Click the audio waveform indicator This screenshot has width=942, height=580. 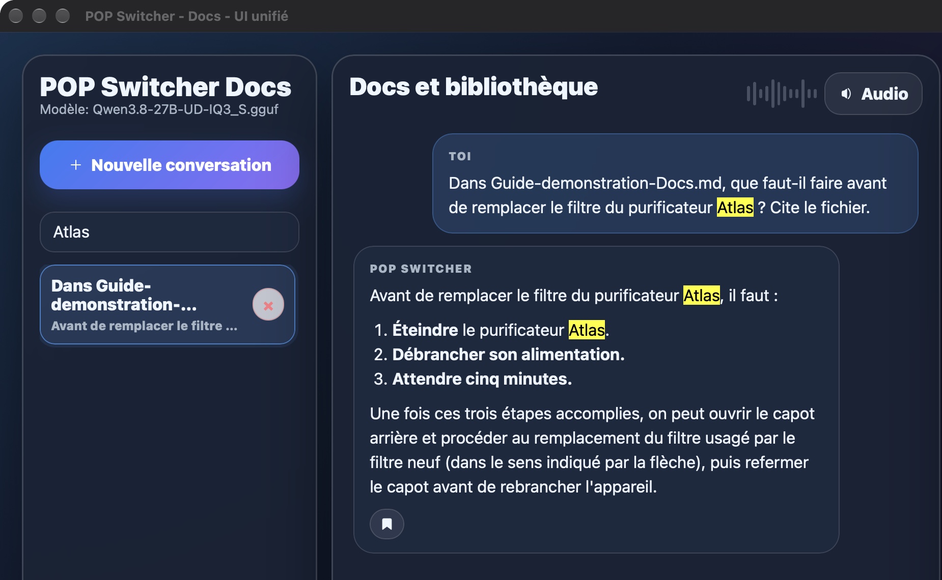782,94
